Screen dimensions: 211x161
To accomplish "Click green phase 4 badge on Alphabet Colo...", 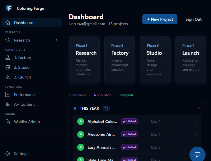I will [x=81, y=121].
